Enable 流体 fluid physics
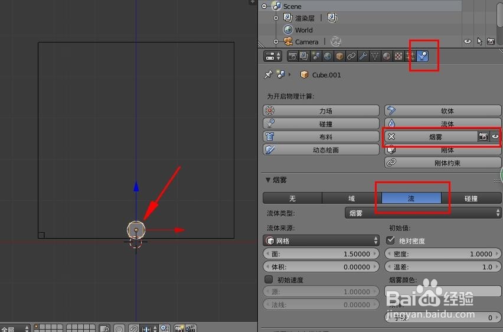The height and width of the screenshot is (332, 503). coord(443,123)
